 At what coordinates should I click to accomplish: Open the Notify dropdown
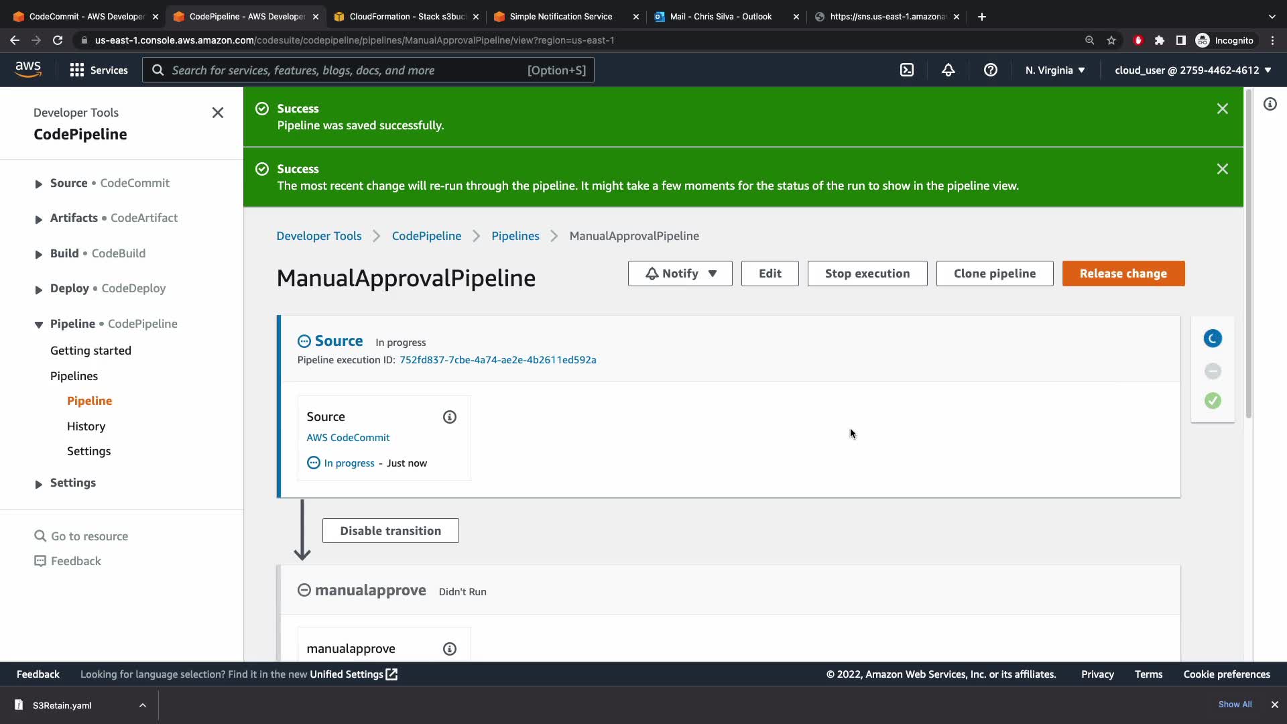pos(680,274)
